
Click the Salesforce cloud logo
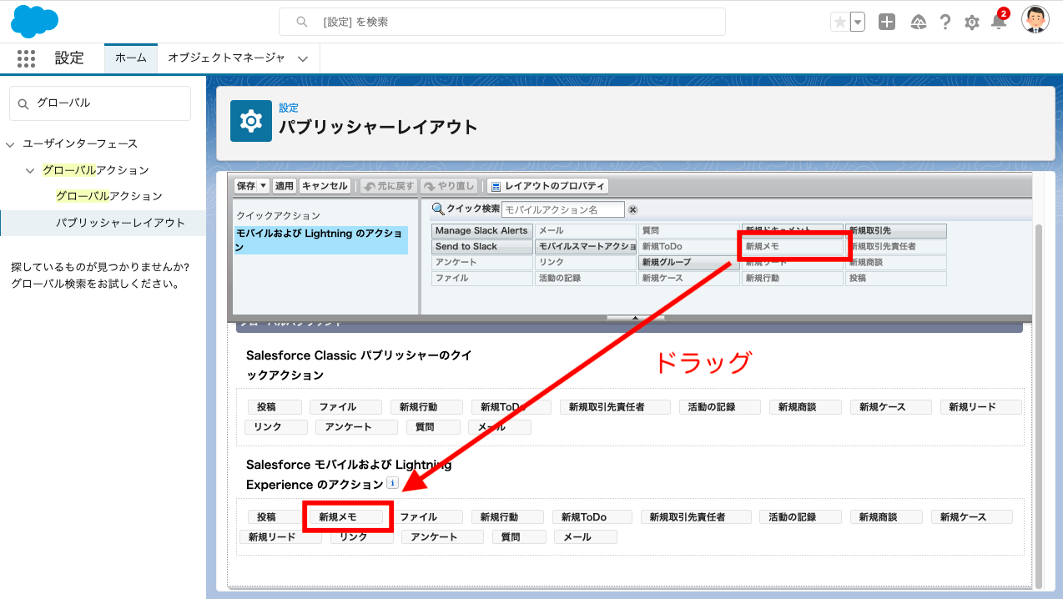click(34, 21)
